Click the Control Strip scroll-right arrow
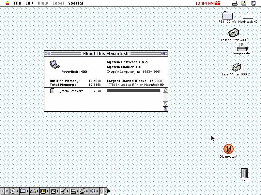 click(101, 191)
